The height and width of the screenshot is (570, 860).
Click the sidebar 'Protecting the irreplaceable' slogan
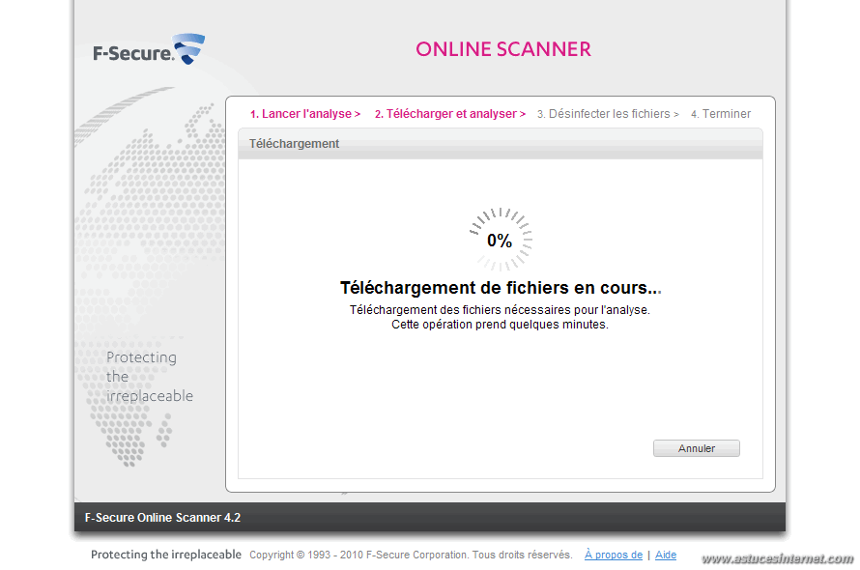149,377
